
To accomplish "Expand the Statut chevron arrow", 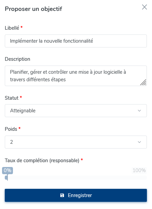I will click(139, 111).
